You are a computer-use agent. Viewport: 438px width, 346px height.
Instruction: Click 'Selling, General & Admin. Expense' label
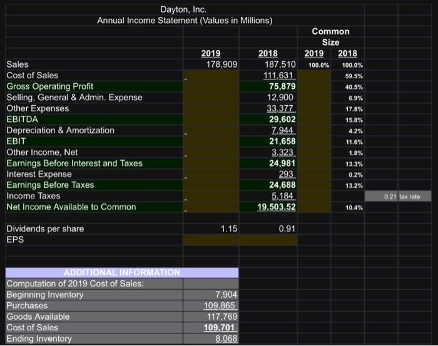coord(74,98)
